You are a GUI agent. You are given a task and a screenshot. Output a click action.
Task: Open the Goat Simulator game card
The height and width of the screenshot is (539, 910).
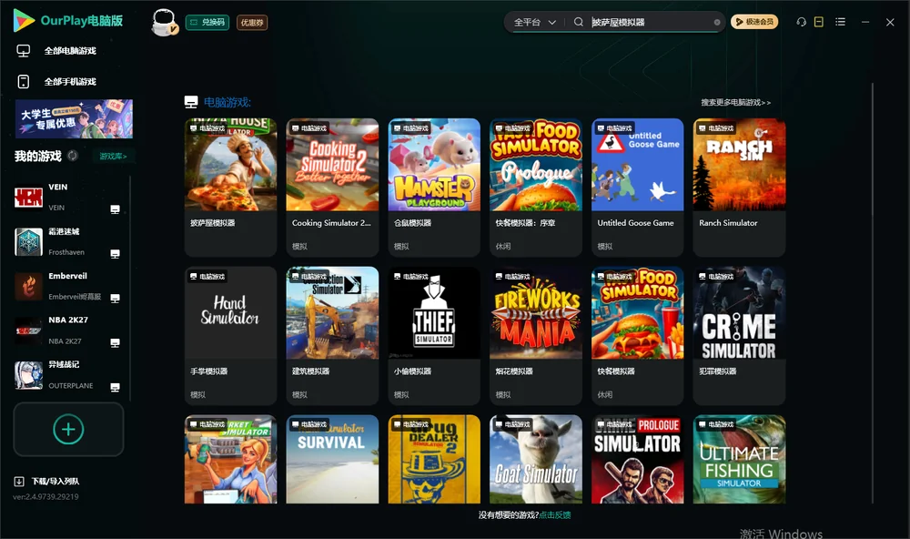(x=536, y=459)
